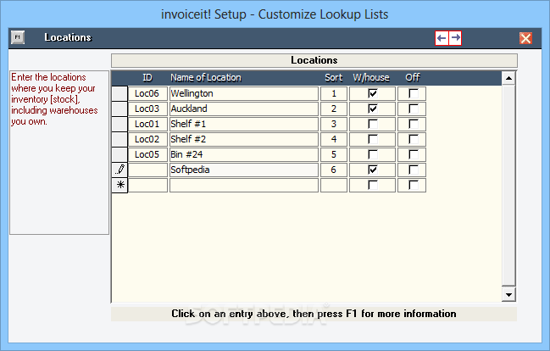The image size is (550, 351).
Task: Click the Wellington name field
Action: click(244, 94)
